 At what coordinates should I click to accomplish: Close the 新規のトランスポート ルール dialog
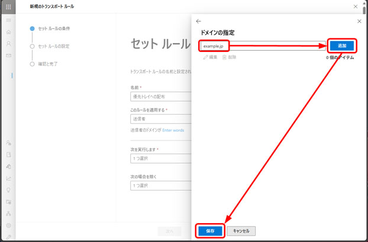click(x=356, y=6)
